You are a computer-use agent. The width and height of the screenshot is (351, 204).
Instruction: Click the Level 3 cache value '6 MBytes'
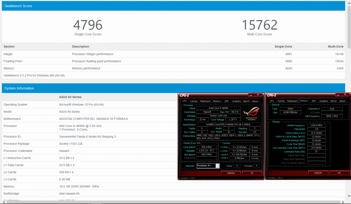point(240,158)
